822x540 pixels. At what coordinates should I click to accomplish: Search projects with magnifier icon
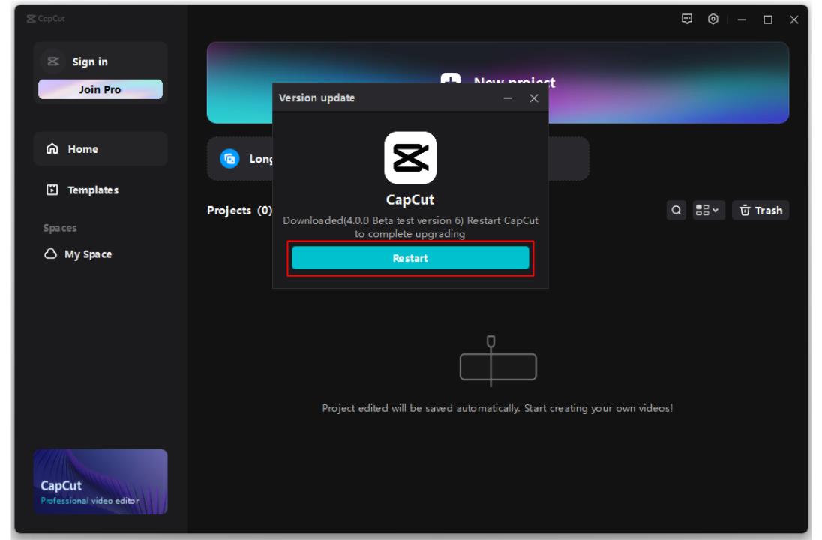pos(676,210)
